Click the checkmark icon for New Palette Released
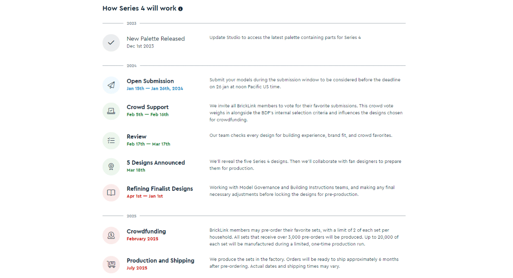This screenshot has width=513, height=278. pyautogui.click(x=111, y=43)
